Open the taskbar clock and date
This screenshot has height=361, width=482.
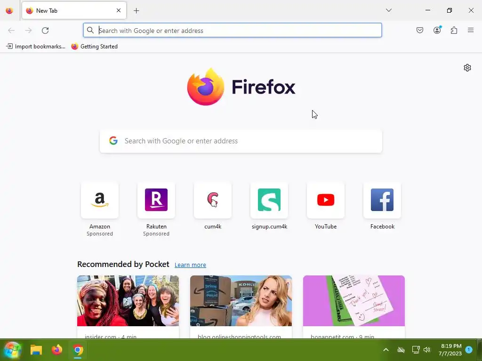[450, 350]
